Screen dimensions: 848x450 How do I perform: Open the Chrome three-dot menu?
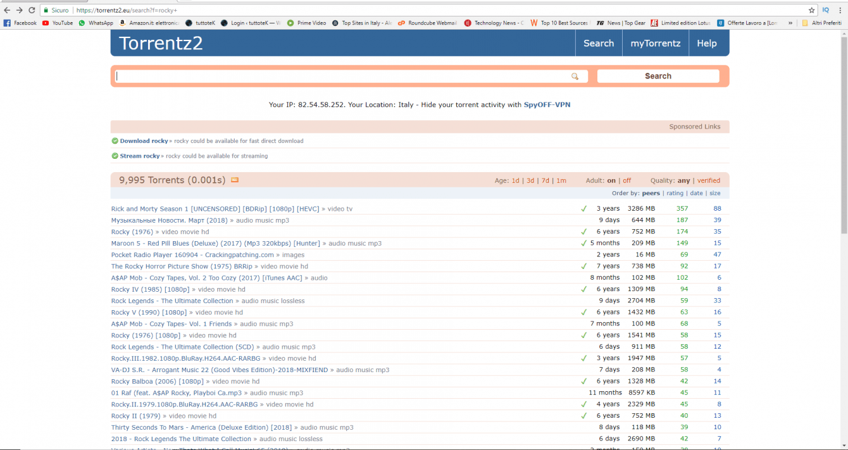click(x=840, y=10)
